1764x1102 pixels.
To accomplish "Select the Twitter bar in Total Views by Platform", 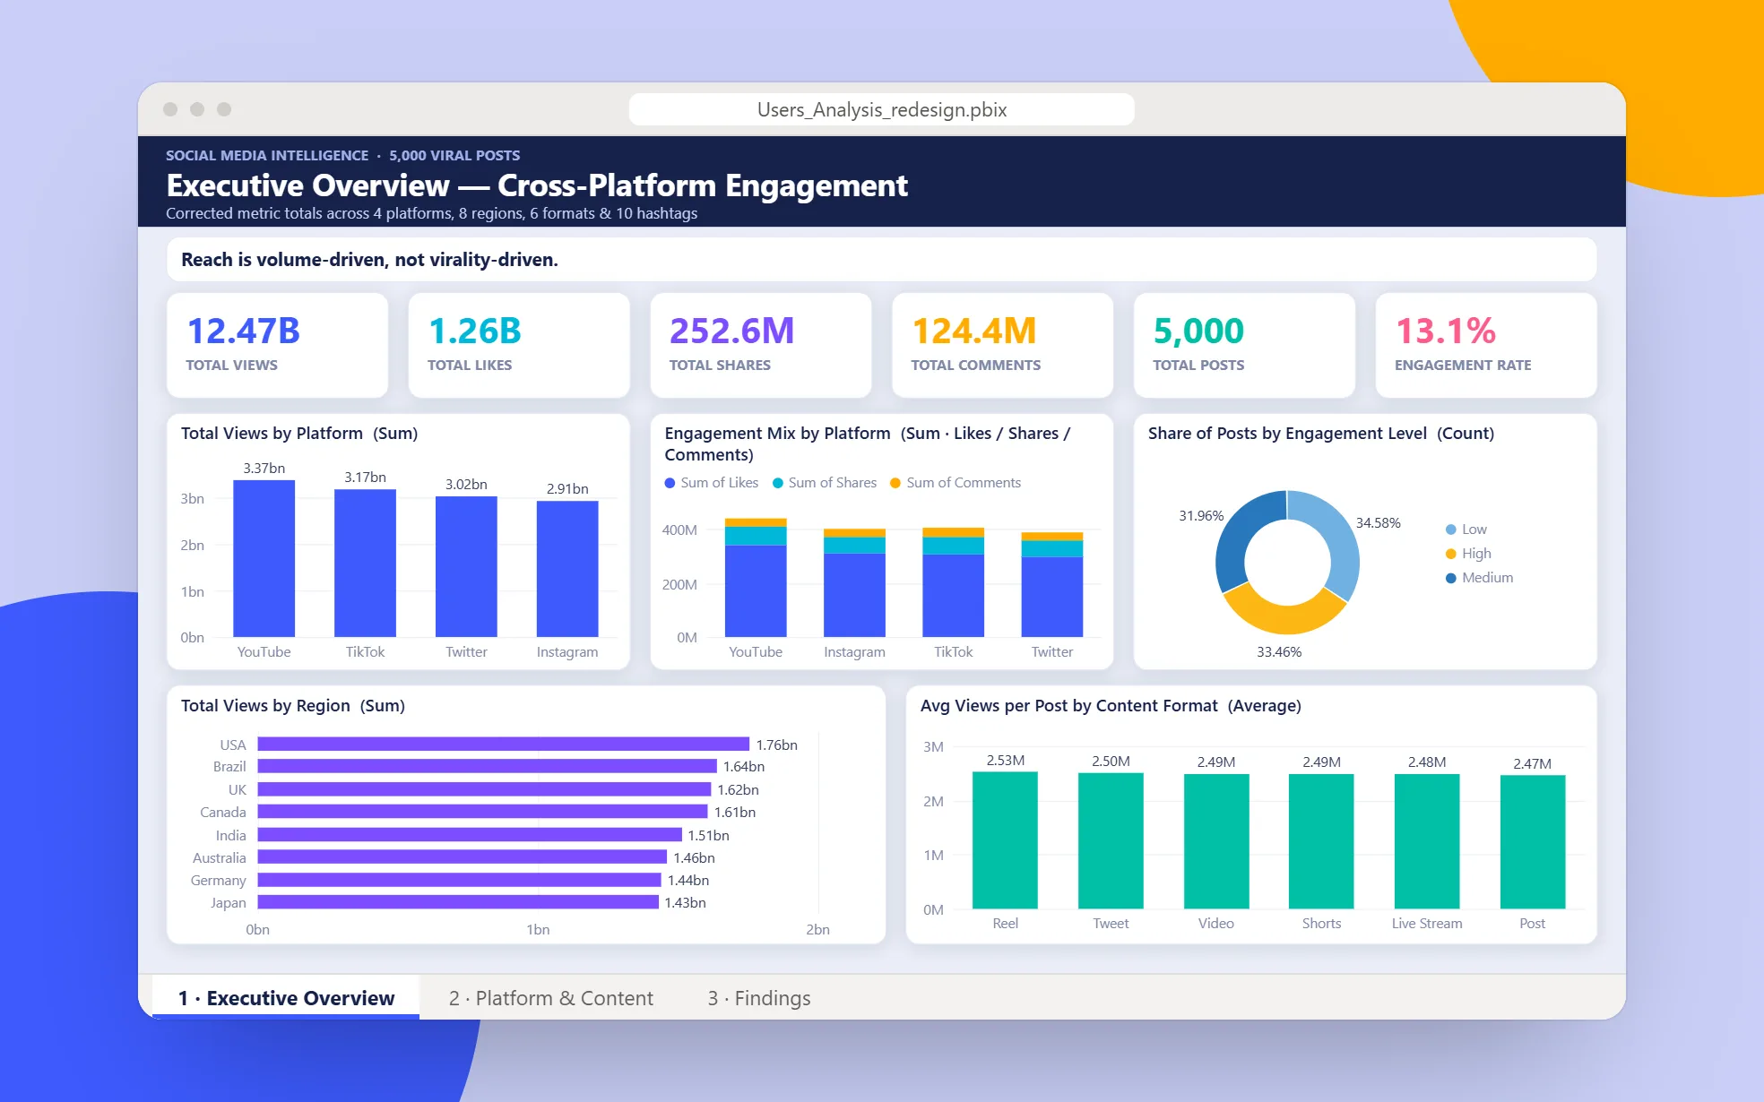I will pos(466,566).
